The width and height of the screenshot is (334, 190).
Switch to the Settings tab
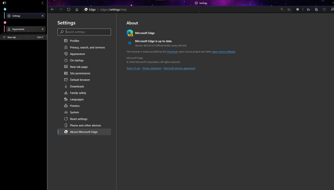25,16
